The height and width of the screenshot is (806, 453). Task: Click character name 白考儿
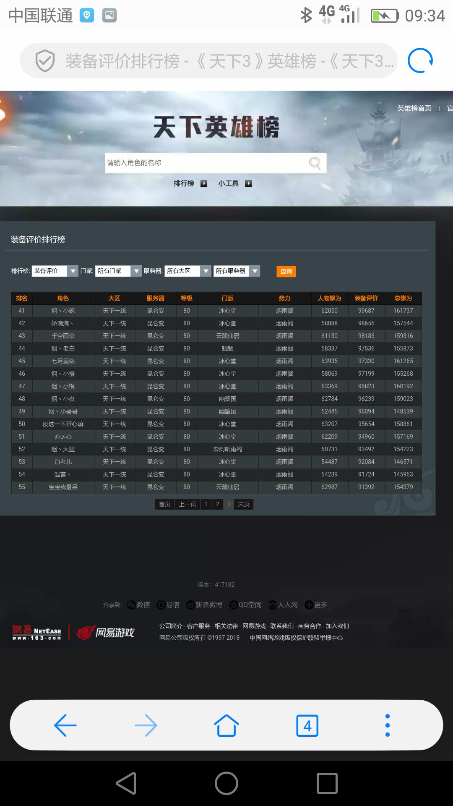pyautogui.click(x=63, y=462)
